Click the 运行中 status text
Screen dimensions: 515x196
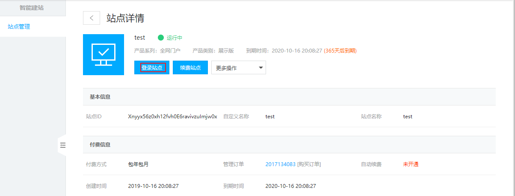(175, 38)
